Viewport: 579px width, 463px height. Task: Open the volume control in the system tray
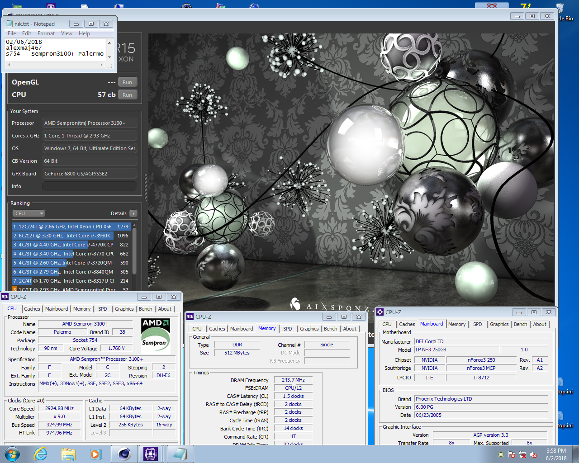[x=533, y=454]
